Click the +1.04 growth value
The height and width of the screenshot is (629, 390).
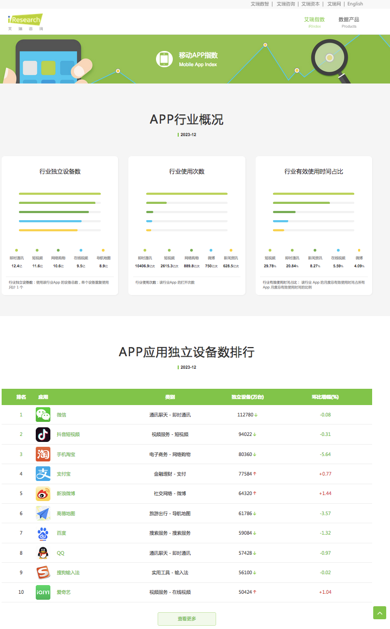[x=325, y=593]
